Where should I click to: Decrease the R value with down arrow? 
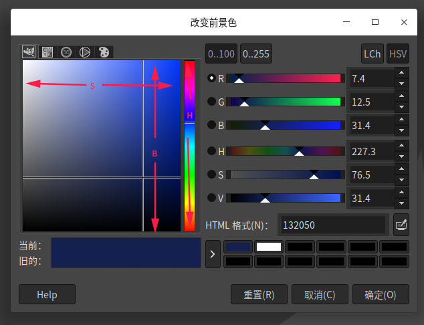(x=401, y=84)
